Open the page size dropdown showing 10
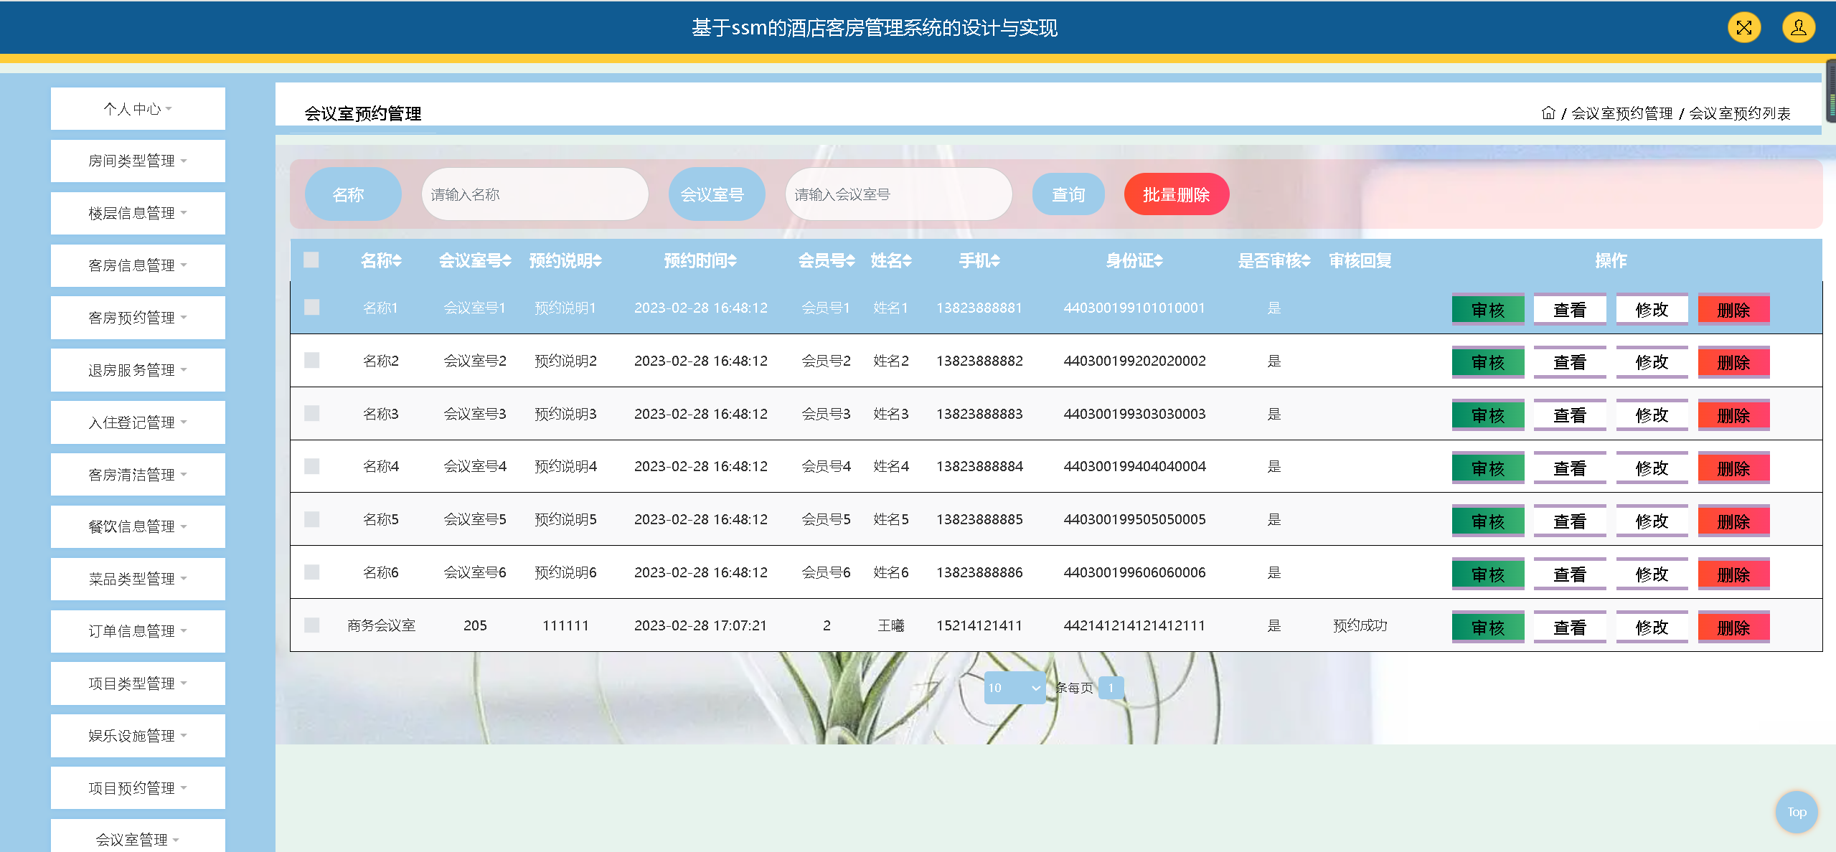Image resolution: width=1836 pixels, height=852 pixels. click(1014, 688)
